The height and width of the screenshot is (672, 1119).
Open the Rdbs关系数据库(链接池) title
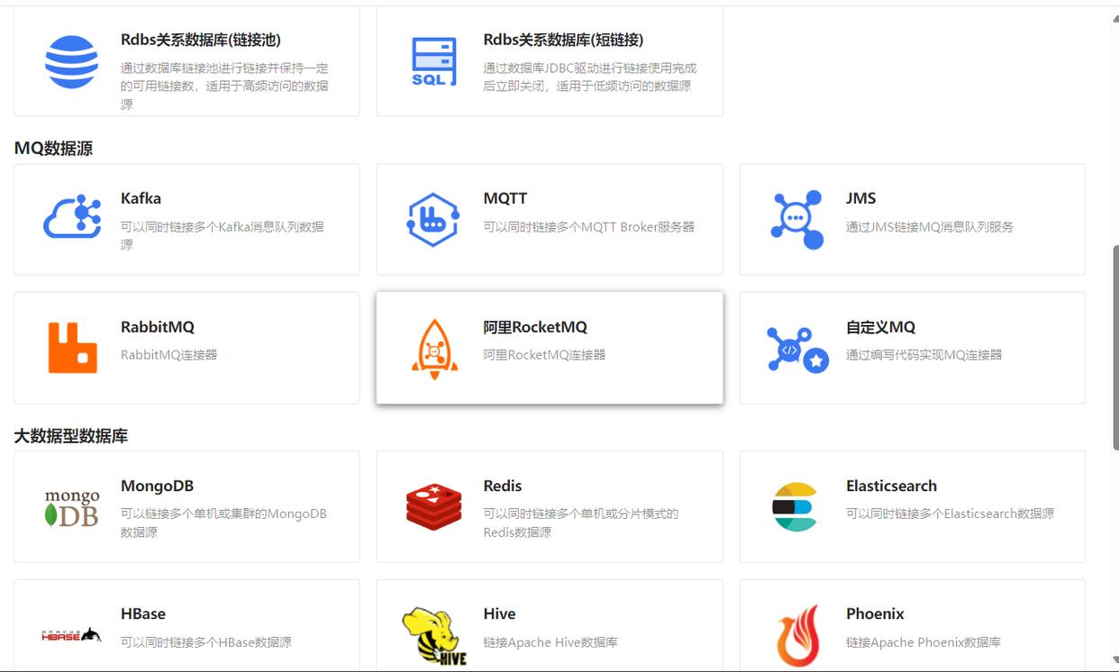[x=201, y=40]
